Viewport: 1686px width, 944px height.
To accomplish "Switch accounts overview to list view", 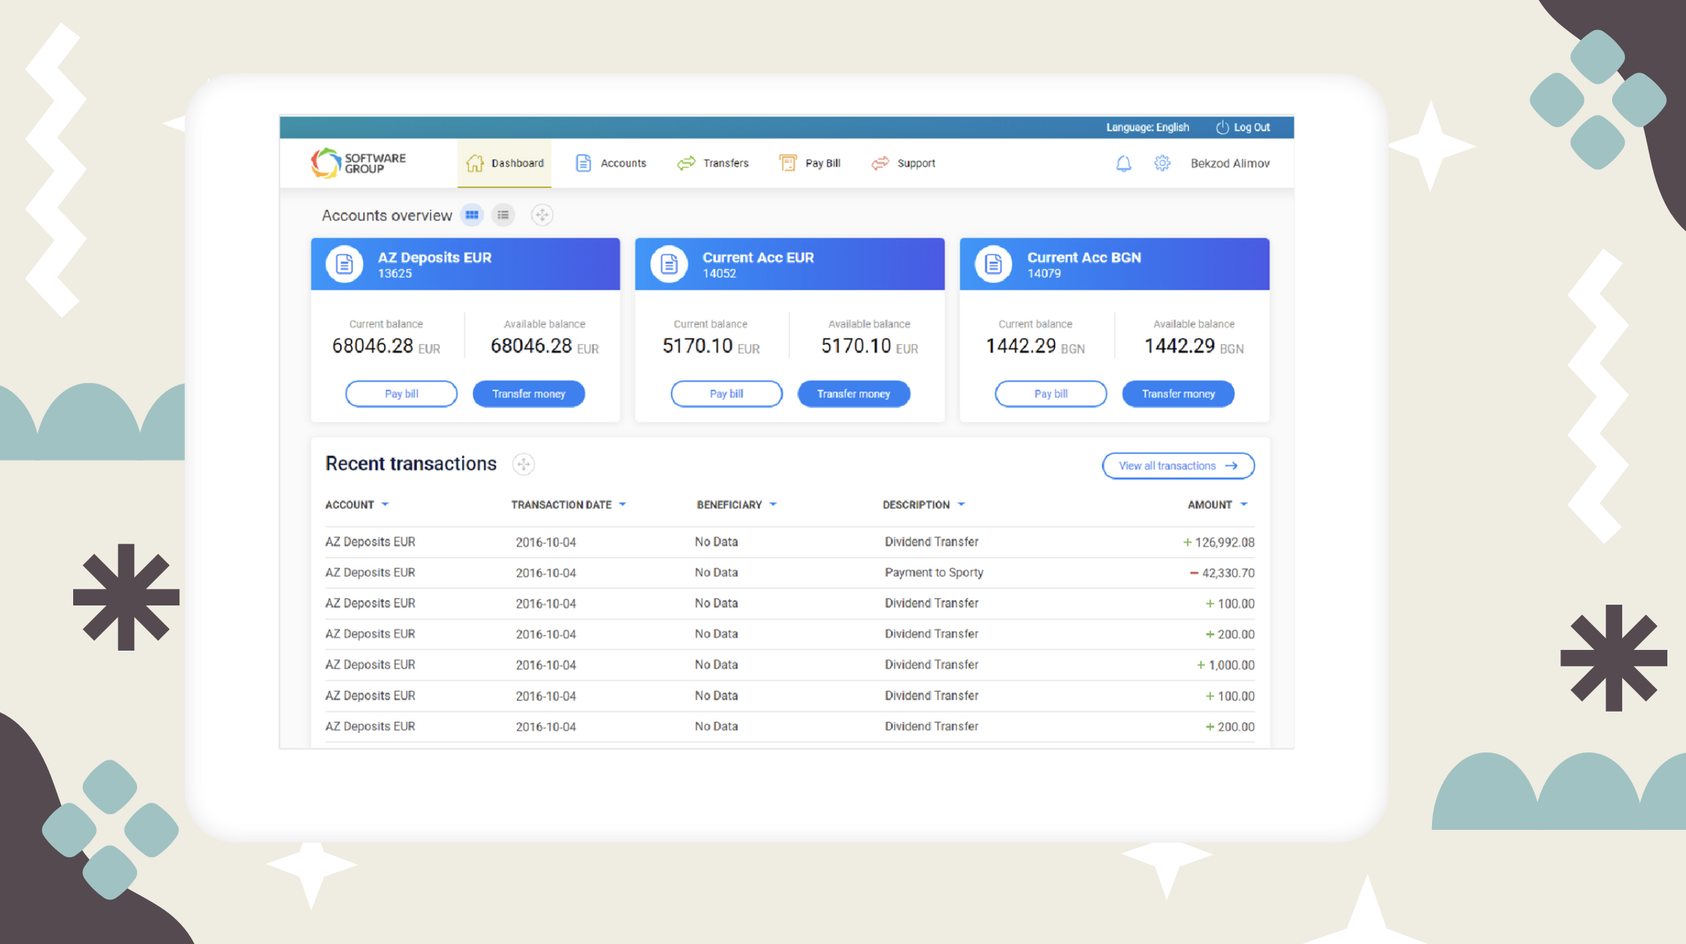I will [504, 215].
